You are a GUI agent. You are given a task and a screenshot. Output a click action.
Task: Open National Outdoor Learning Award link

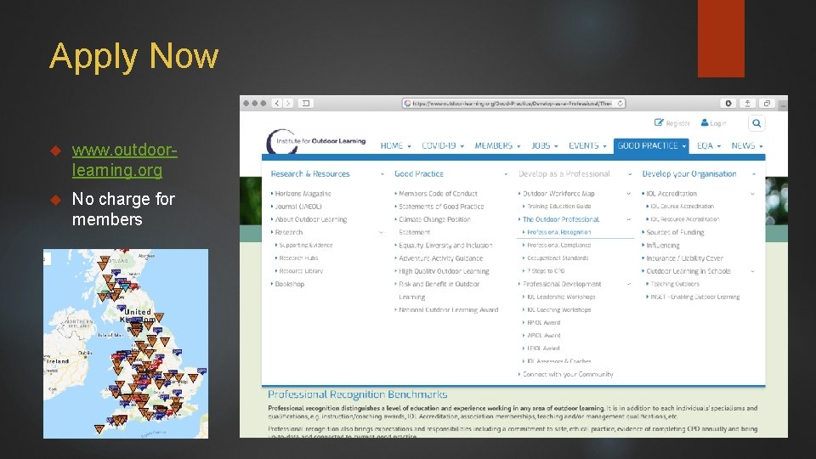tap(449, 309)
